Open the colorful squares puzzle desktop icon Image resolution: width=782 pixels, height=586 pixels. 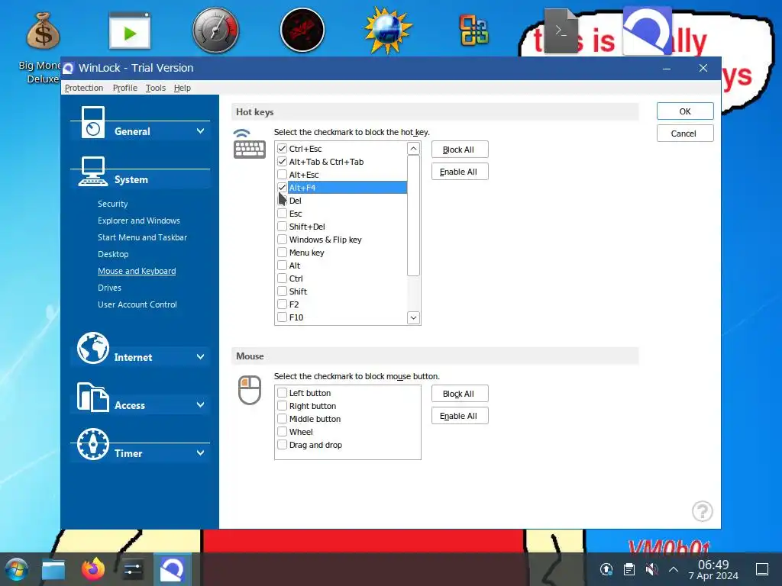tap(473, 31)
